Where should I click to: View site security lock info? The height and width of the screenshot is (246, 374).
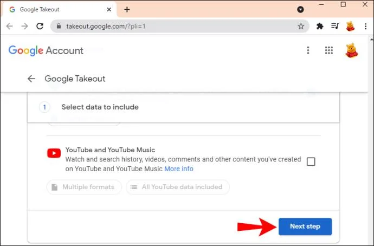(x=59, y=26)
